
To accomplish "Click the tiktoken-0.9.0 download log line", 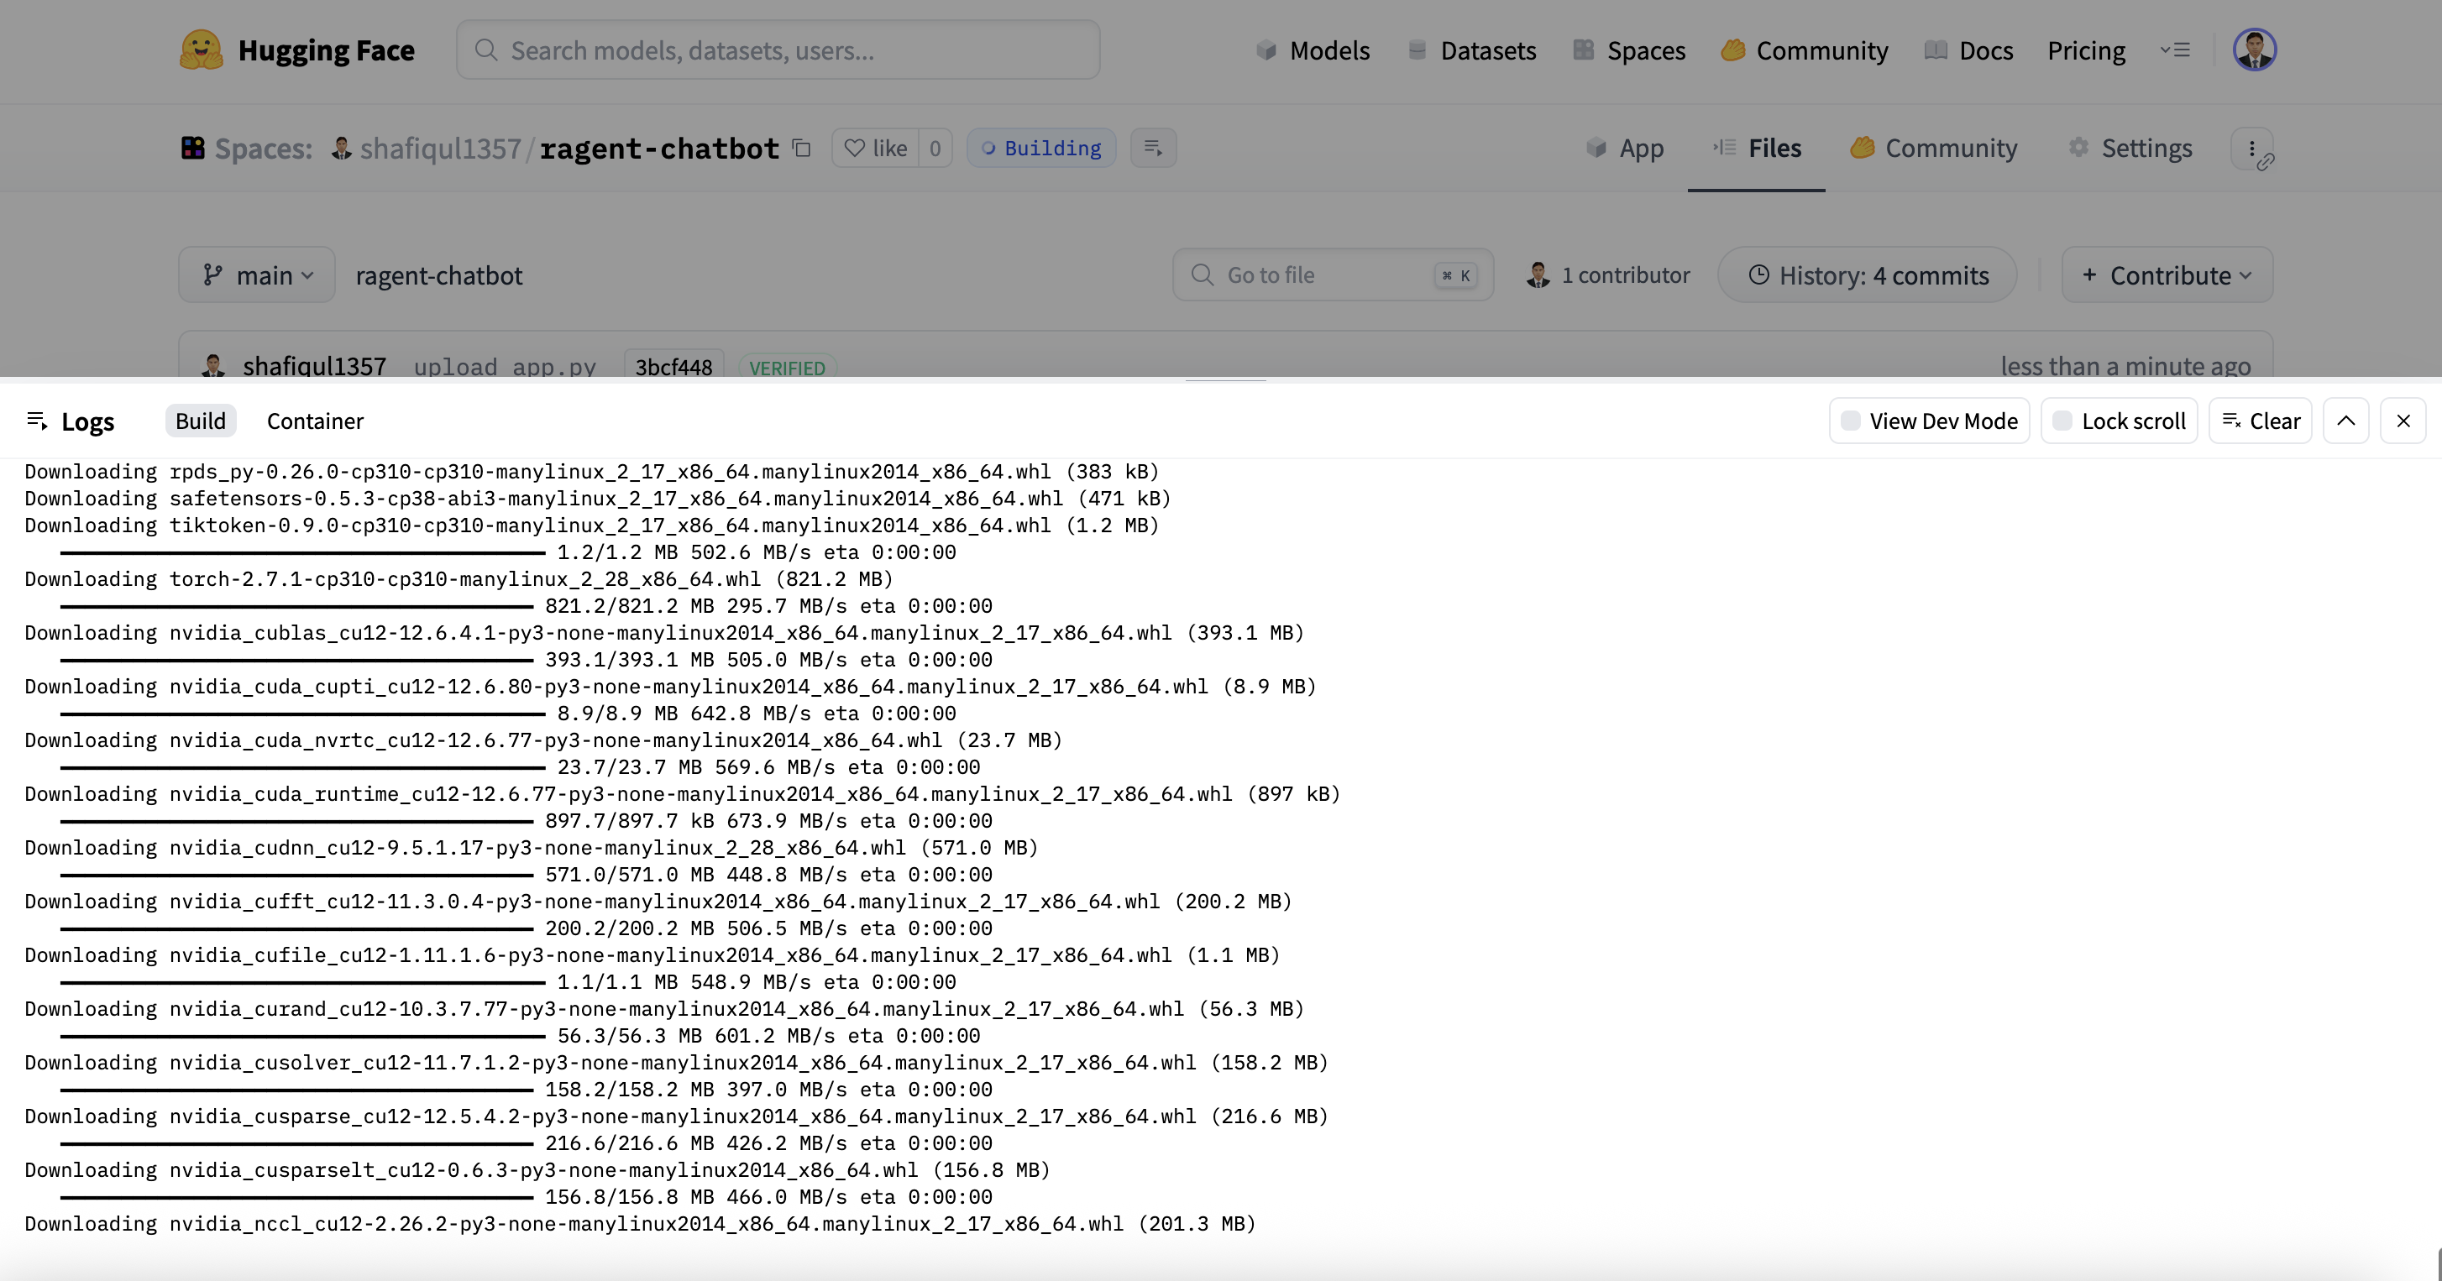I will coord(591,525).
